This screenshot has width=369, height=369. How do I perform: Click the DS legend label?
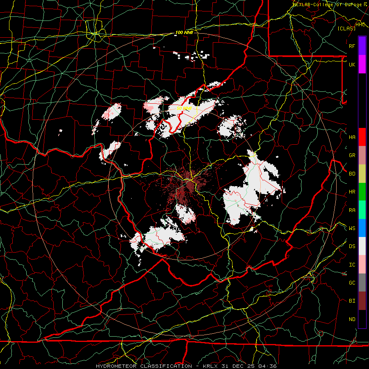352,246
